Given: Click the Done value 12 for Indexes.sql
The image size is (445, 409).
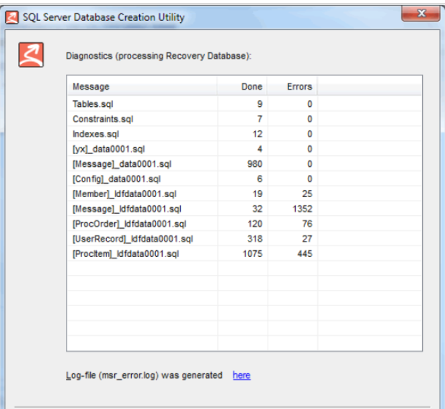Looking at the screenshot, I should tap(257, 134).
